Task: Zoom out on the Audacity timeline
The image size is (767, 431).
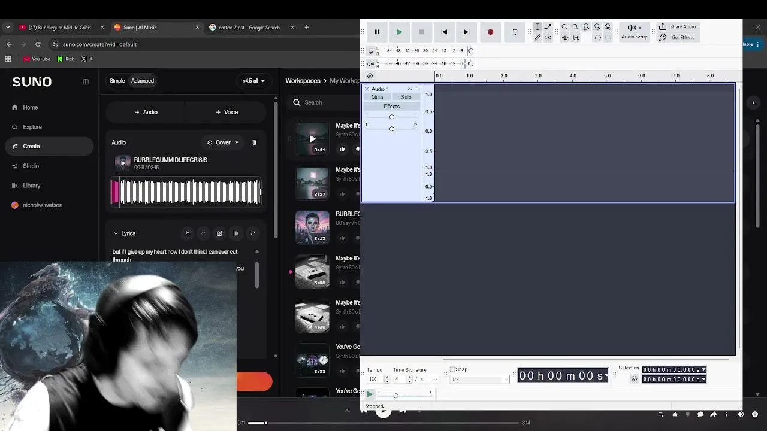Action: tap(575, 27)
